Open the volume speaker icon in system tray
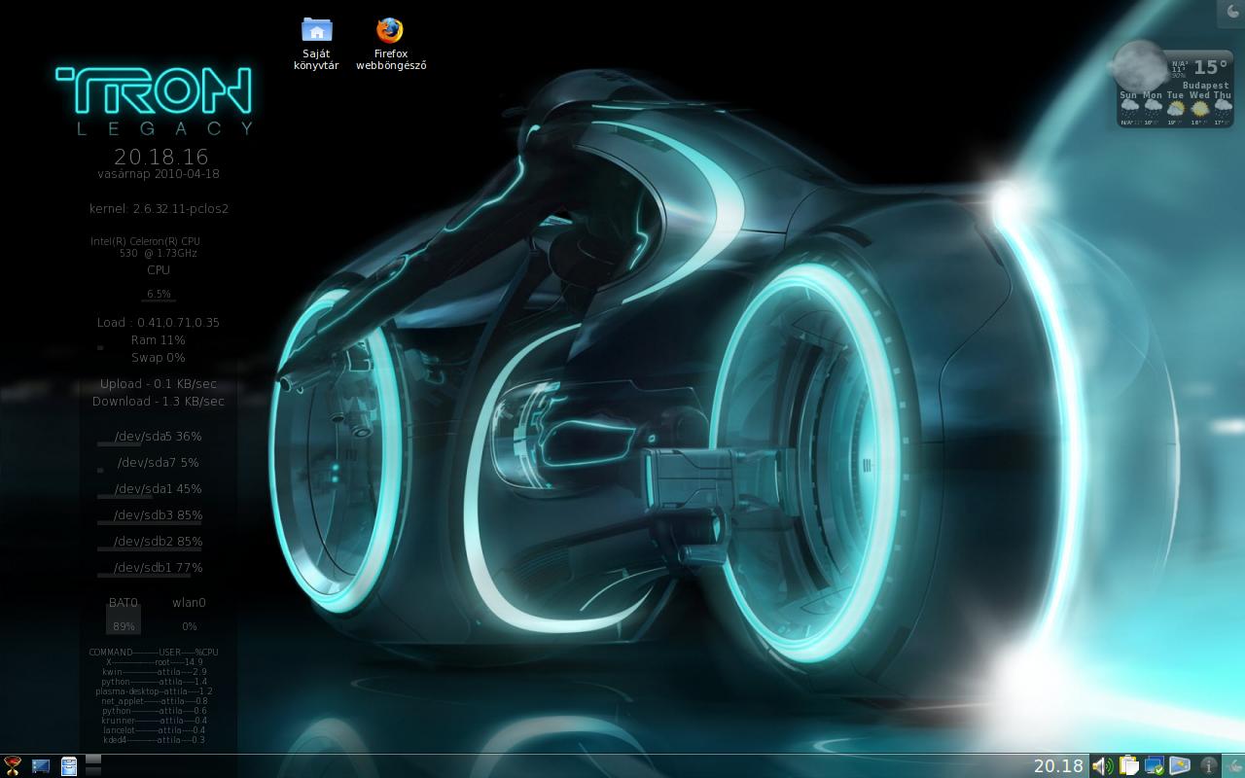 click(x=1102, y=766)
